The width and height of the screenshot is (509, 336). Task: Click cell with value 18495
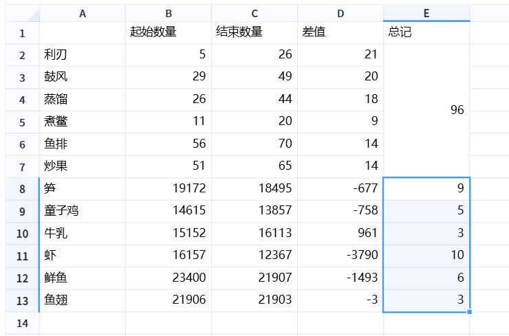pos(254,189)
